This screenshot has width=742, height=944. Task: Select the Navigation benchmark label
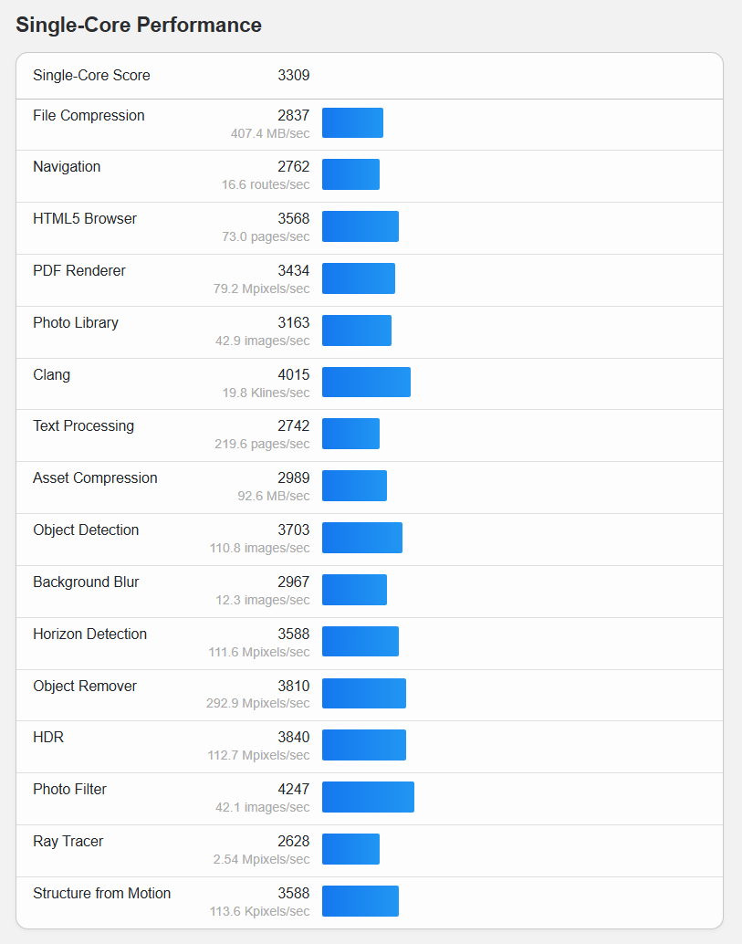point(67,167)
